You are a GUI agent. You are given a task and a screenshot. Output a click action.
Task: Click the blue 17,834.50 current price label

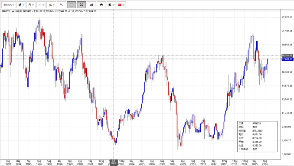(x=287, y=59)
